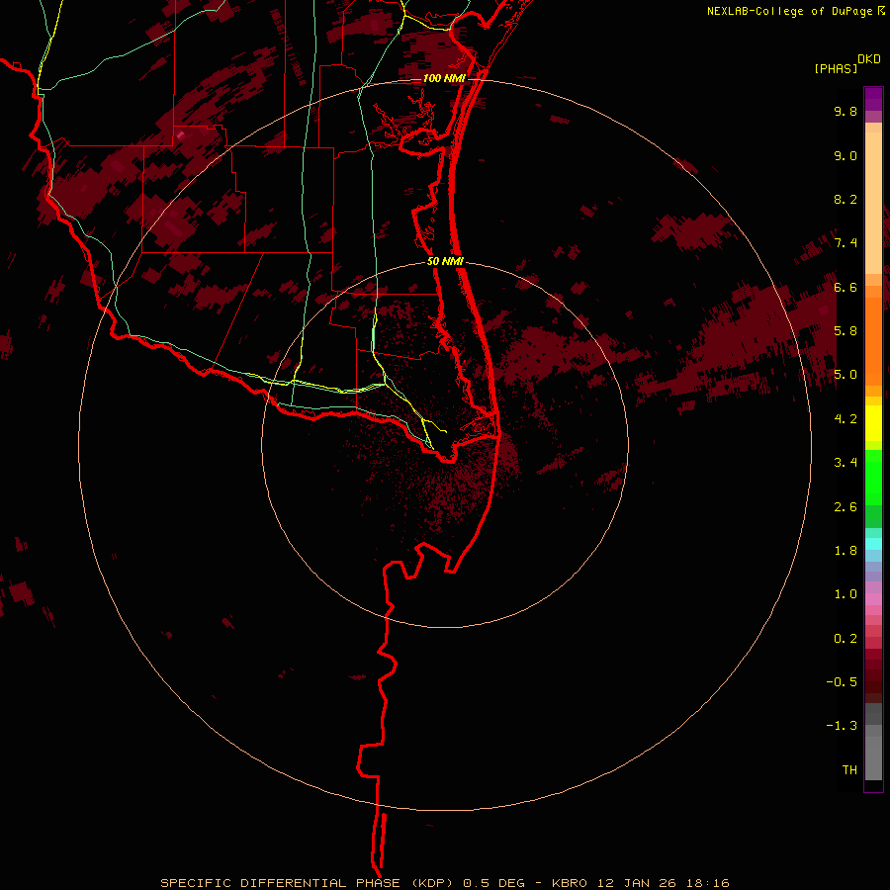Click the 8.2 value on the color scale
The height and width of the screenshot is (890, 890).
(845, 199)
